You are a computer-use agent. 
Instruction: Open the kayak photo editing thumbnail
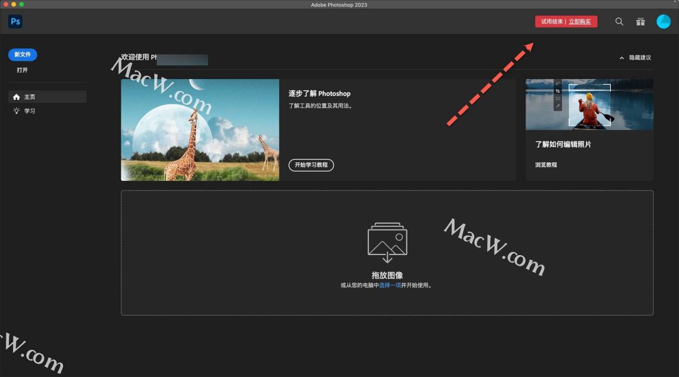[589, 104]
